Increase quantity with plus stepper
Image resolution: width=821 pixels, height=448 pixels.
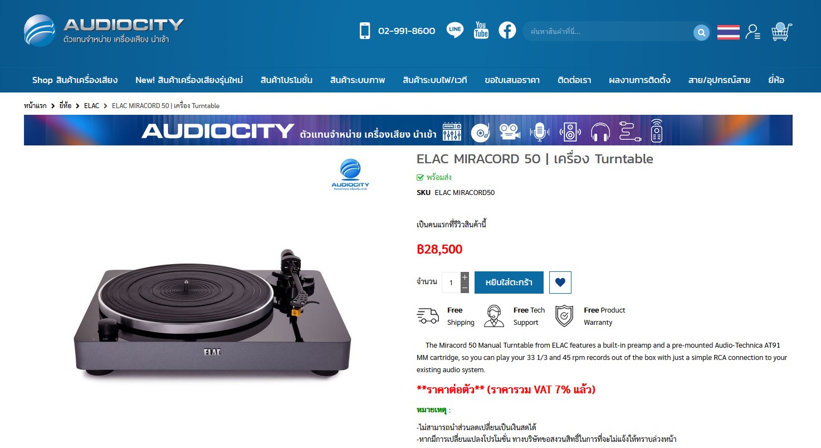point(465,277)
